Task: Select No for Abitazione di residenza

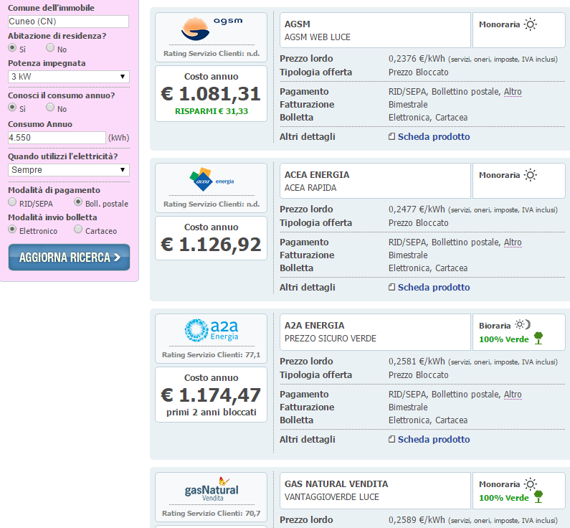Action: coord(50,47)
